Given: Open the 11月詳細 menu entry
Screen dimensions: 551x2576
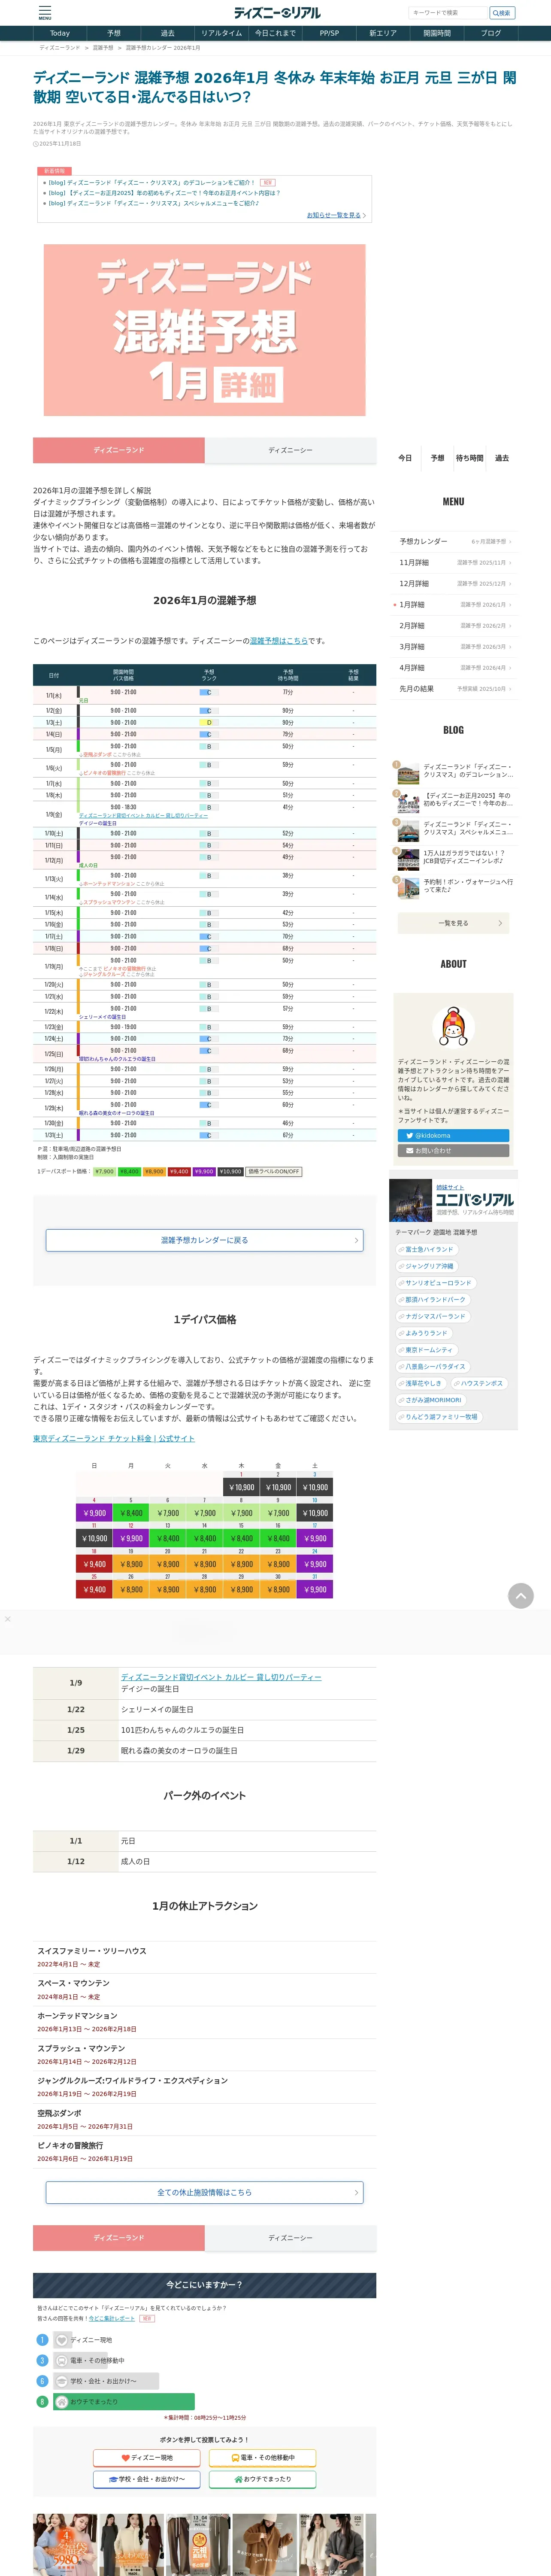Looking at the screenshot, I should pyautogui.click(x=453, y=562).
